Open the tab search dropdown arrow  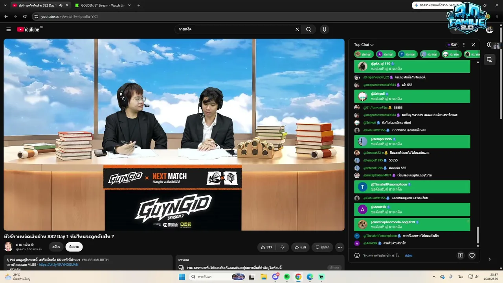(x=4, y=6)
